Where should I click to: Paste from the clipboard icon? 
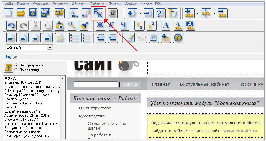pyautogui.click(x=60, y=26)
